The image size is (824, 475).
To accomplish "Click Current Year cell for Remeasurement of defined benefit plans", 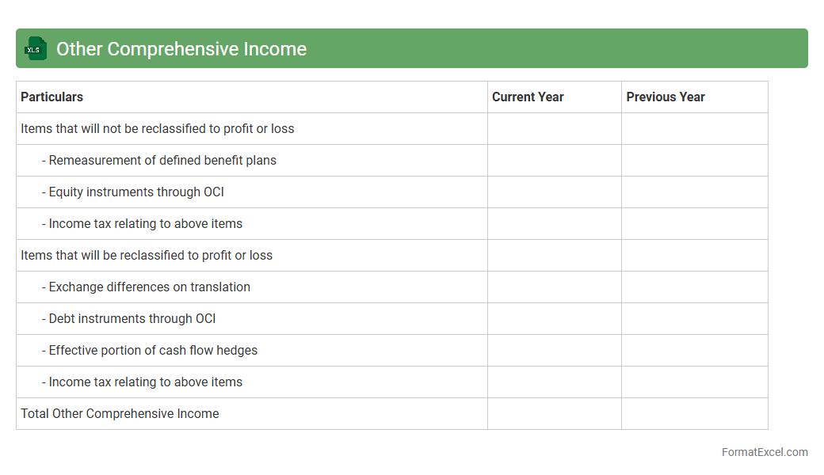I will point(554,160).
